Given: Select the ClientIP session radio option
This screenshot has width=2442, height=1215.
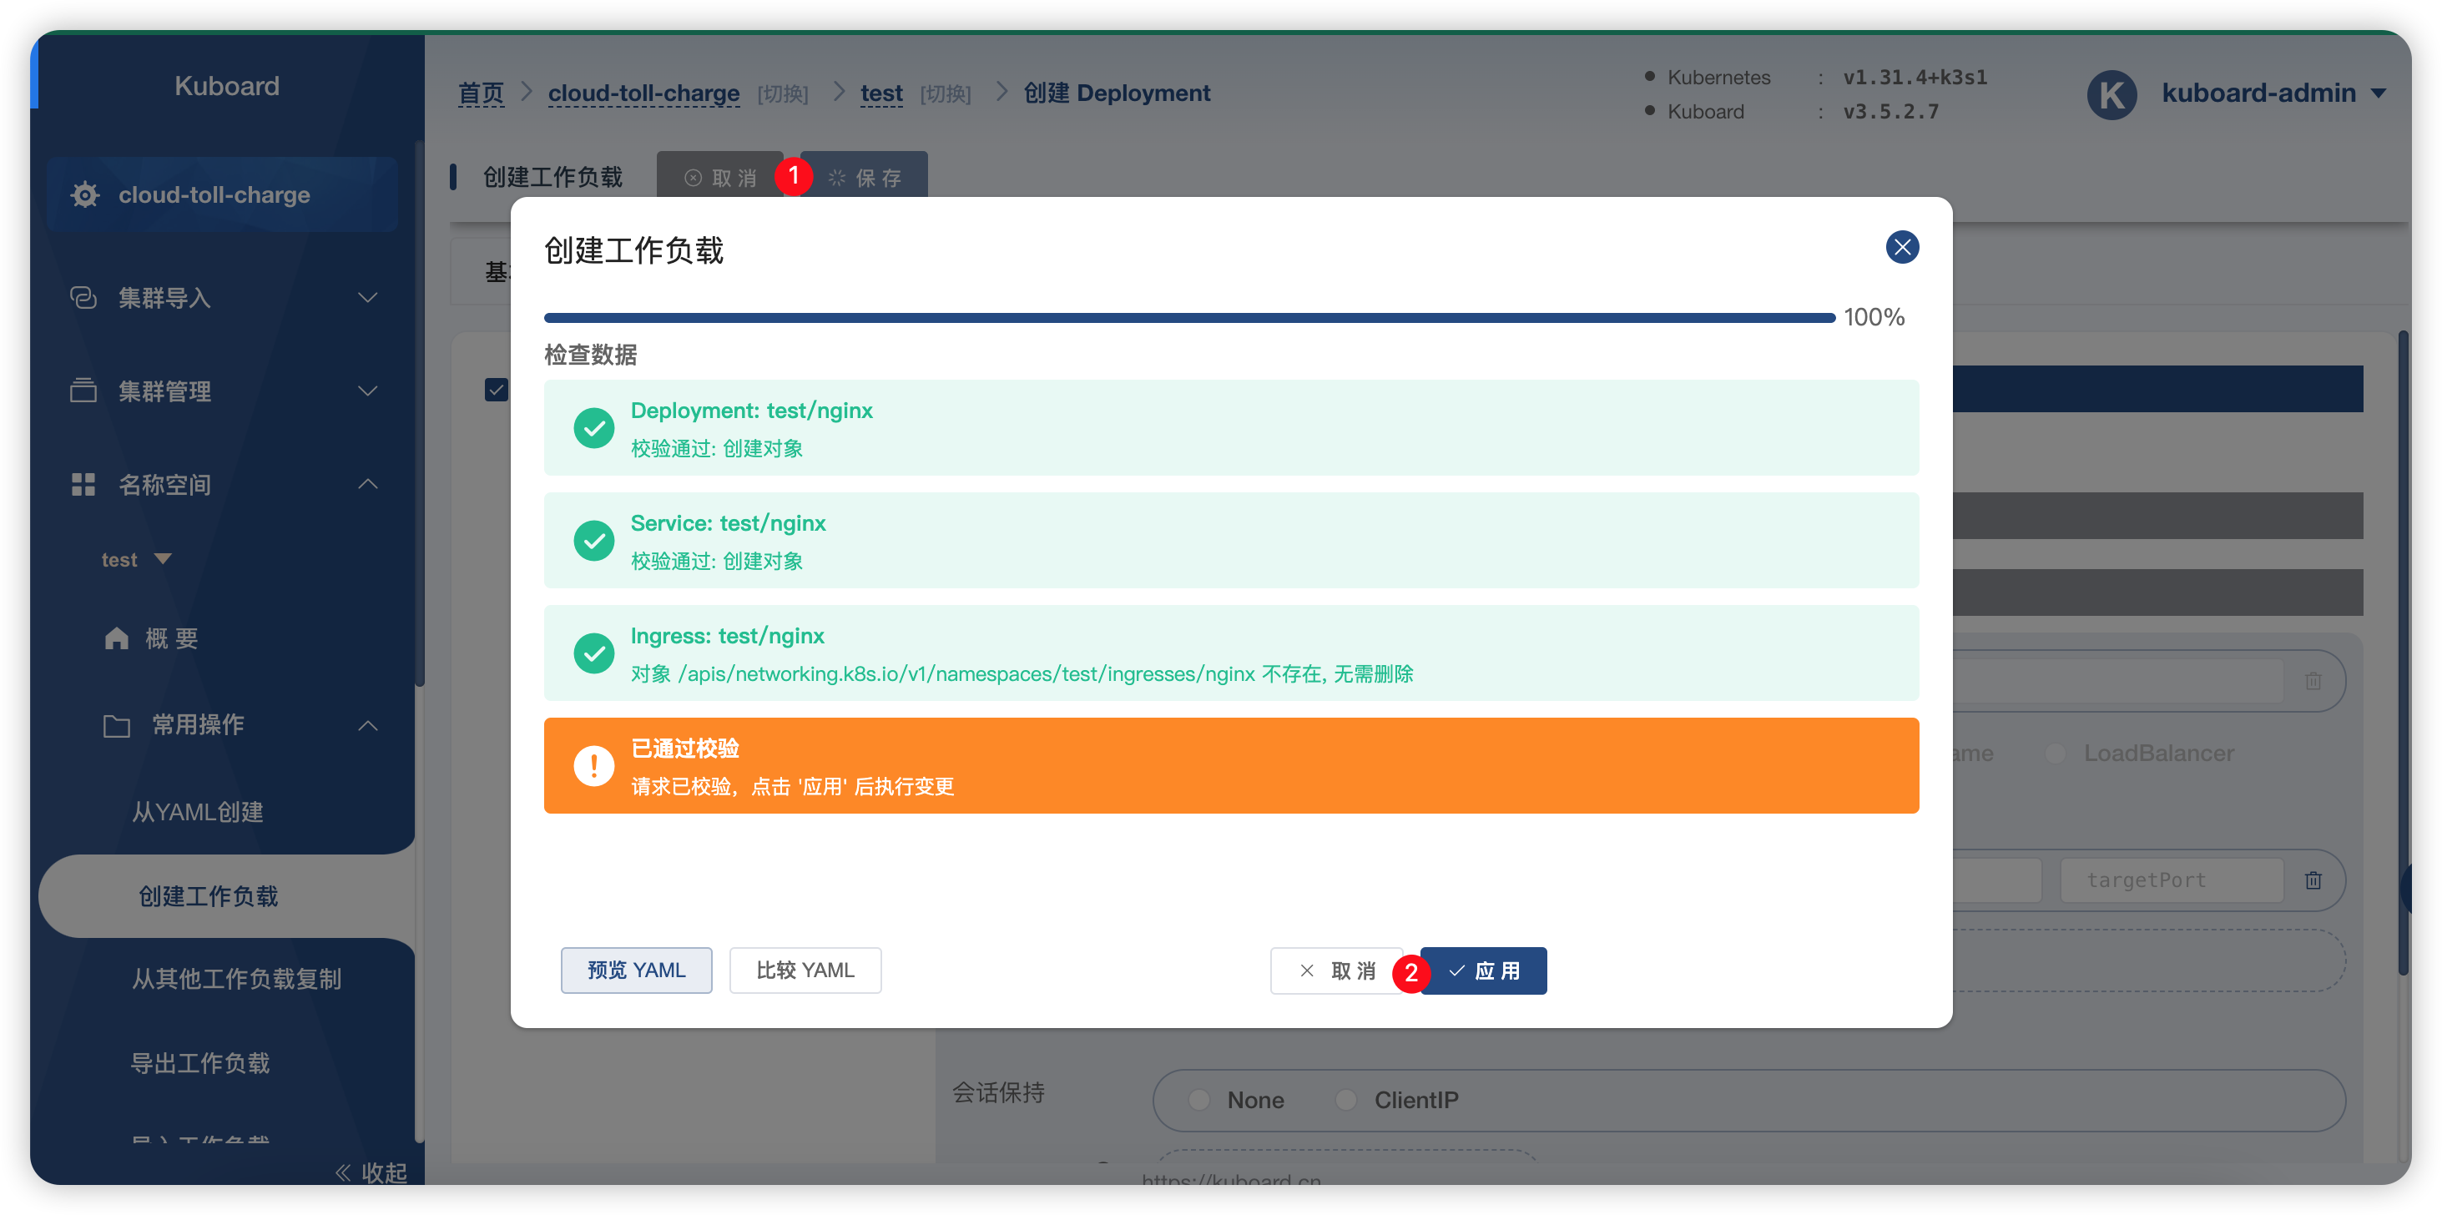Looking at the screenshot, I should [x=1345, y=1099].
